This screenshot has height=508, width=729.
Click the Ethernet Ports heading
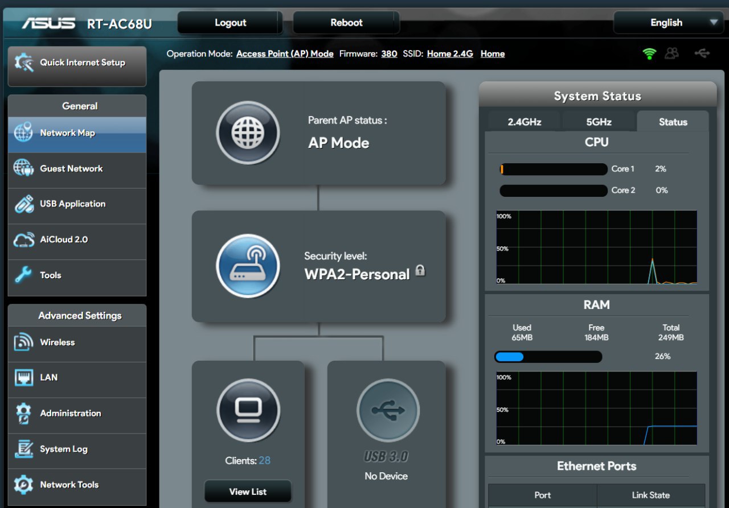pos(597,466)
